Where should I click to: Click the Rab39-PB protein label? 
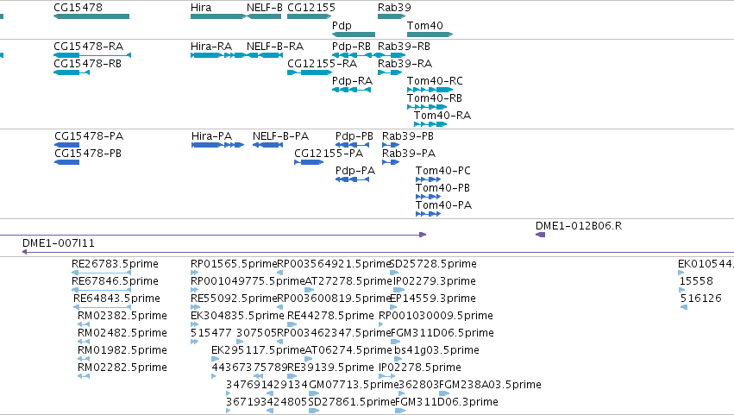408,136
